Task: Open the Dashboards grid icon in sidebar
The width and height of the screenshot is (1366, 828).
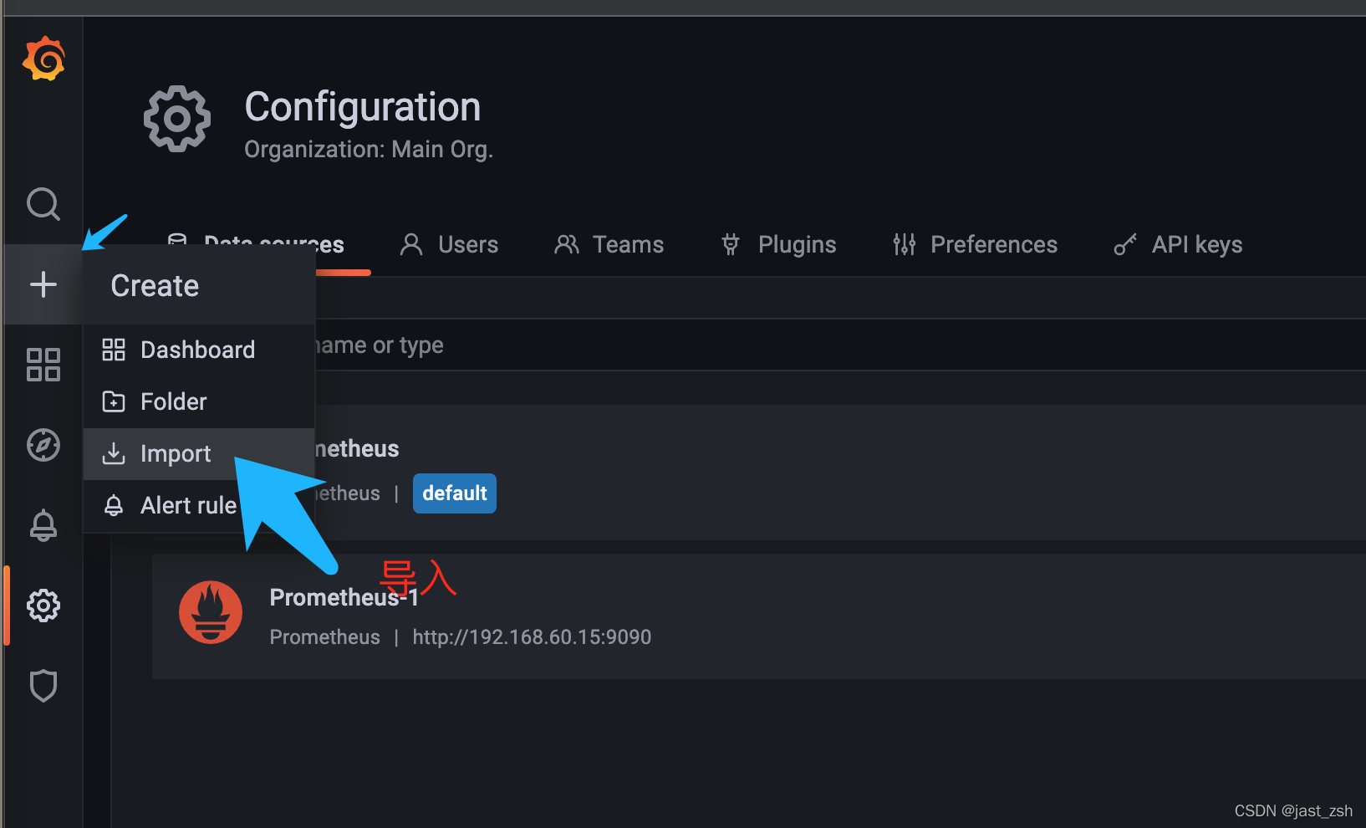Action: [43, 365]
